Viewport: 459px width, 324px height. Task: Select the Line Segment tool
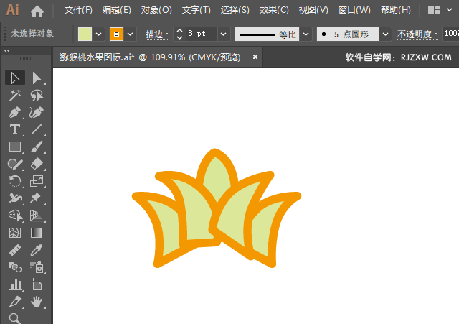tap(37, 129)
